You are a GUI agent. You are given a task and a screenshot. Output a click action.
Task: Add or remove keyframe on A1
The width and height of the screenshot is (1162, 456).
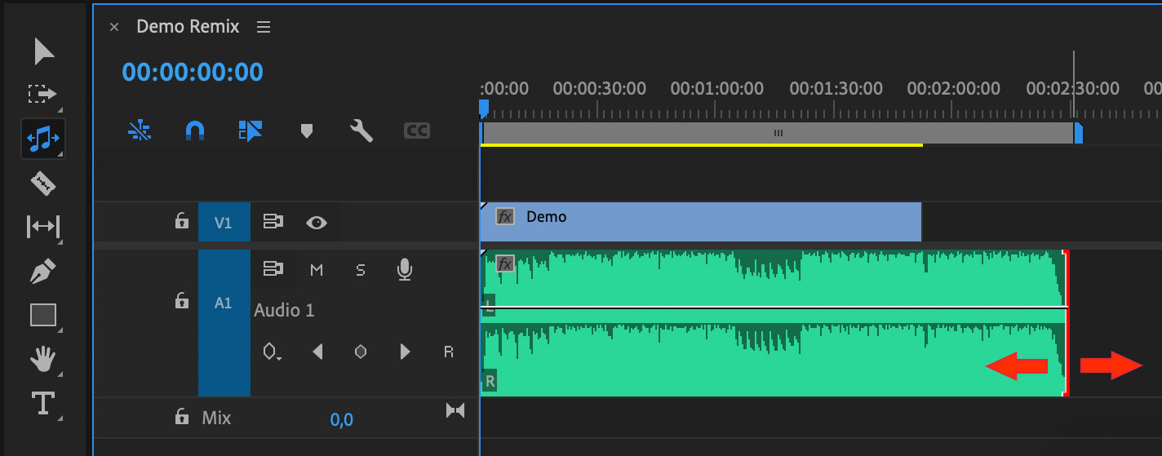[x=361, y=352]
